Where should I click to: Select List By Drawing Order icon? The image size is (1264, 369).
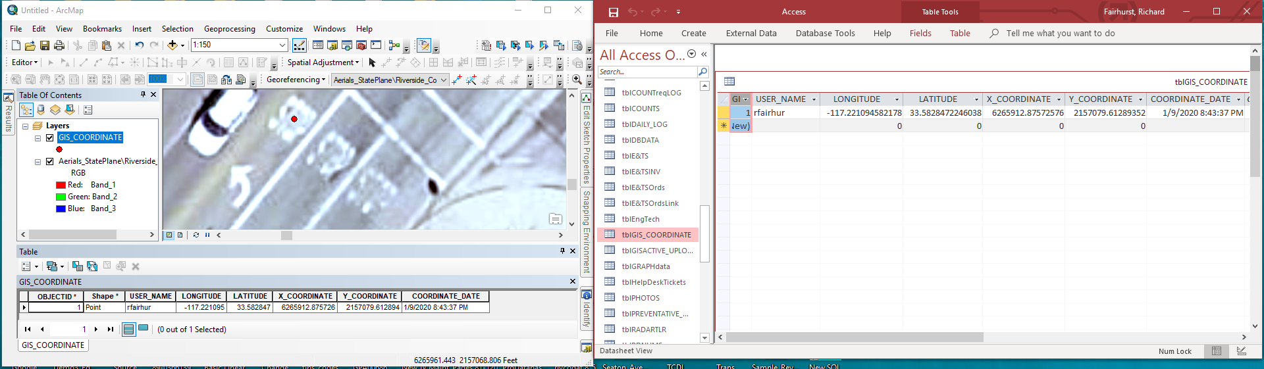click(x=26, y=110)
